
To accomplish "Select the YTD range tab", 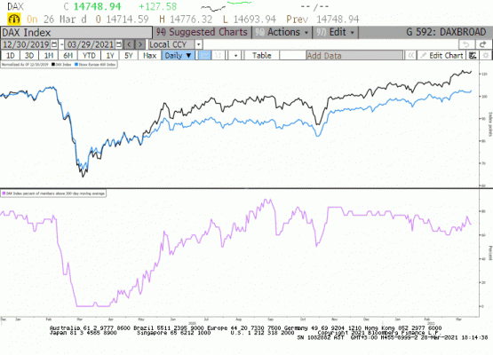I will coord(89,56).
